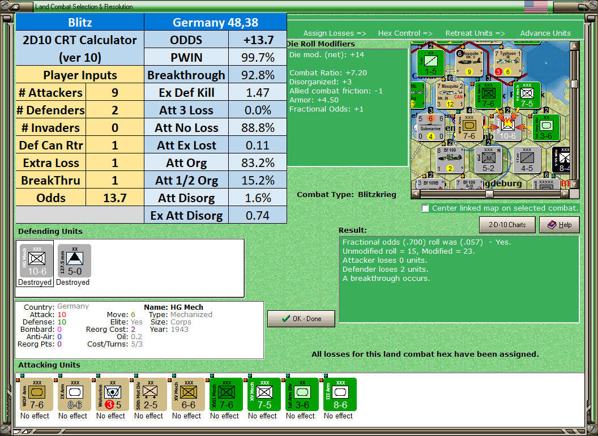Click the map horizontal scrollbar thumb

[489, 194]
